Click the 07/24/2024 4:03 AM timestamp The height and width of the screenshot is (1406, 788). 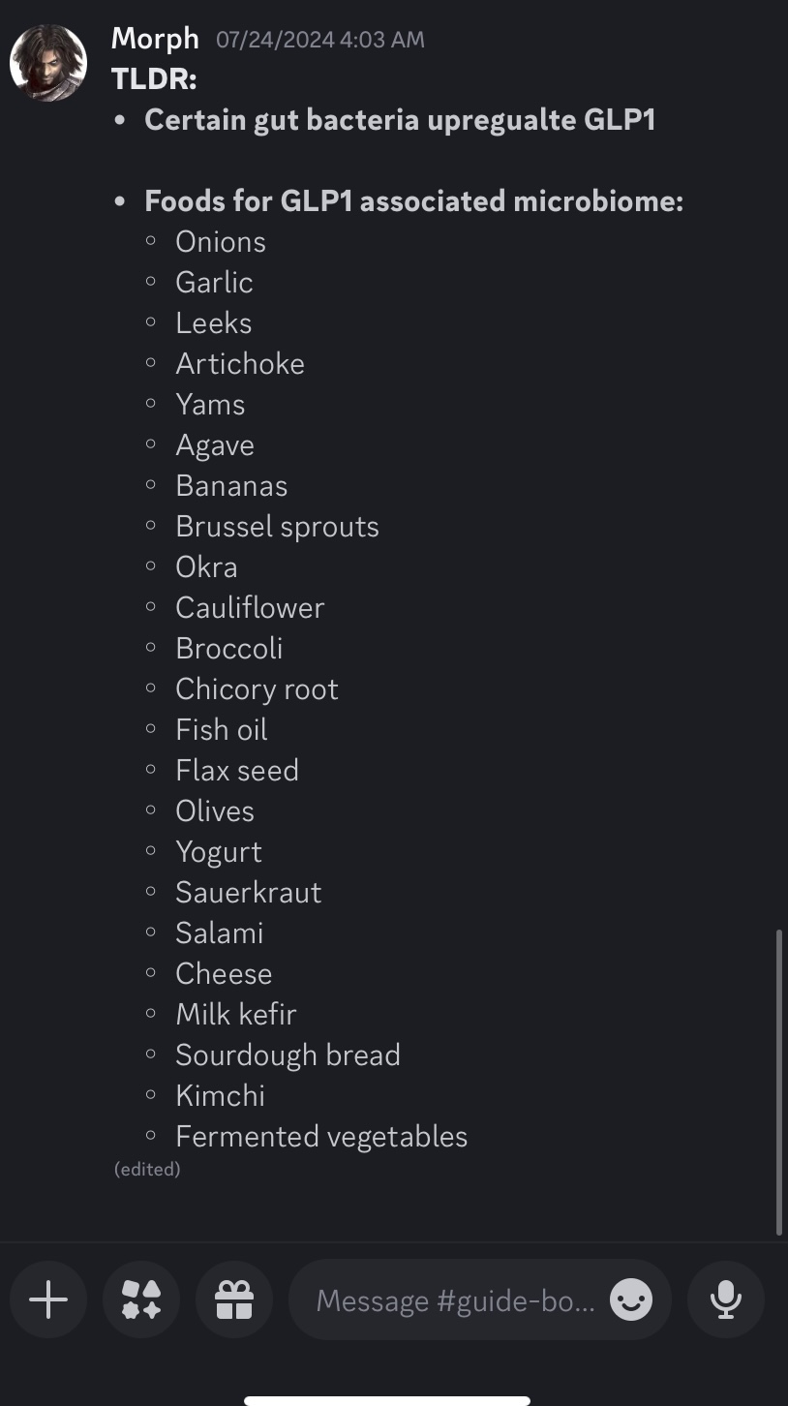point(319,40)
